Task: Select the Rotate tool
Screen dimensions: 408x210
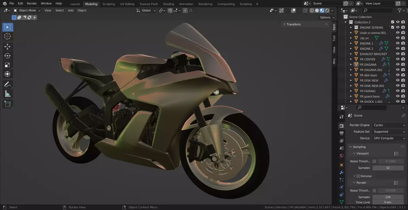Action: coord(7,56)
